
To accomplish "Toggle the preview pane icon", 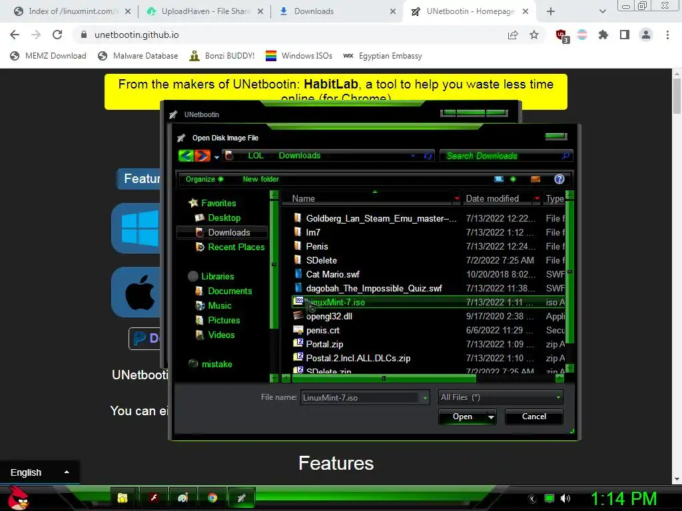I will pyautogui.click(x=535, y=179).
